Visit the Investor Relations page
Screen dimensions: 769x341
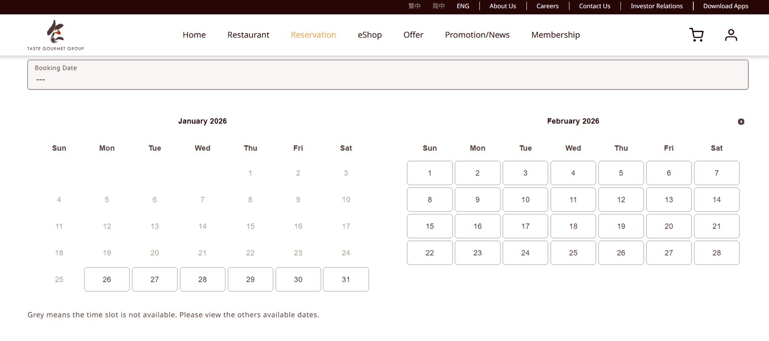(x=656, y=6)
